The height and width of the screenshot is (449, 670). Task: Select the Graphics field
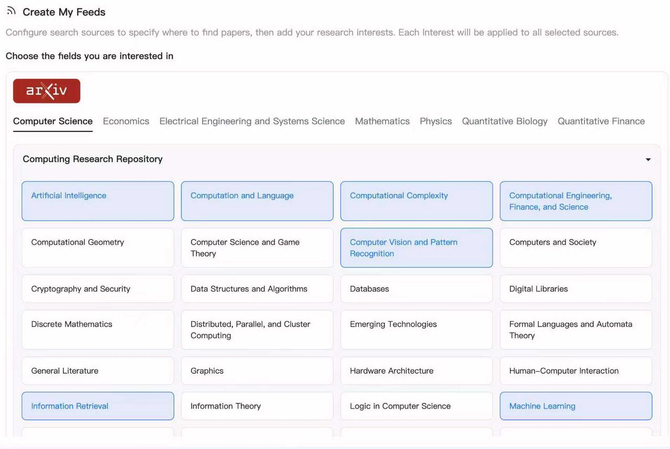[257, 371]
